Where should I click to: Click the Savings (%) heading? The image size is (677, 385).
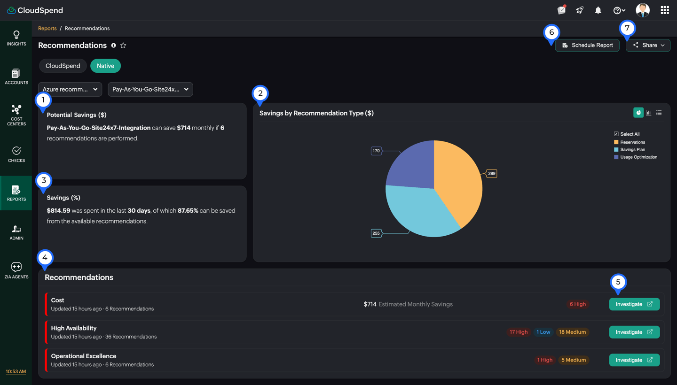[x=63, y=198]
